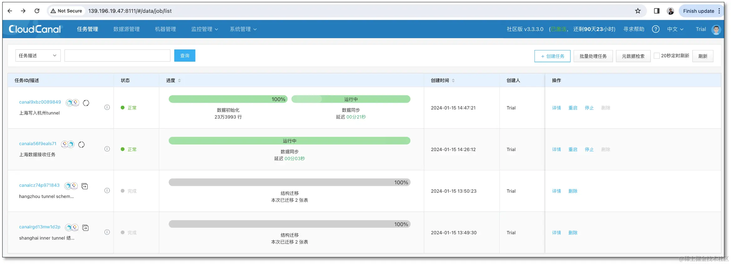Screen dimensions: 731x264
Task: Expand the 系统管理 menu
Action: (243, 29)
